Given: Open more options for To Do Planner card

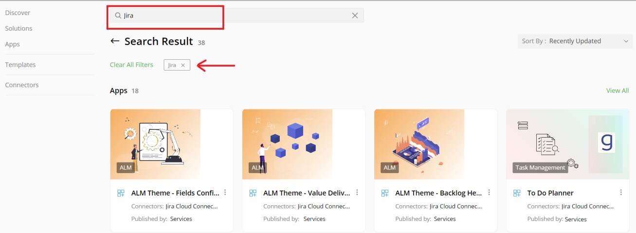Looking at the screenshot, I should [621, 193].
